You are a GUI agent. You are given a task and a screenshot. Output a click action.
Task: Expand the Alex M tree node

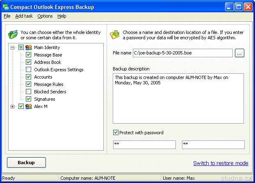coord(13,106)
